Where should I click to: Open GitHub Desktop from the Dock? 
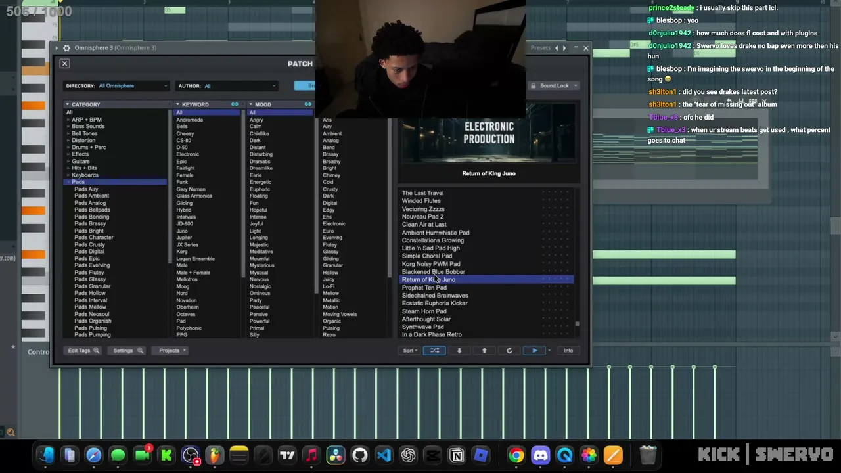[360, 455]
